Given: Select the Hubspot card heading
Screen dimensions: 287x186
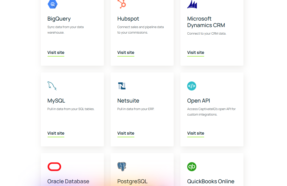Looking at the screenshot, I should tap(128, 19).
